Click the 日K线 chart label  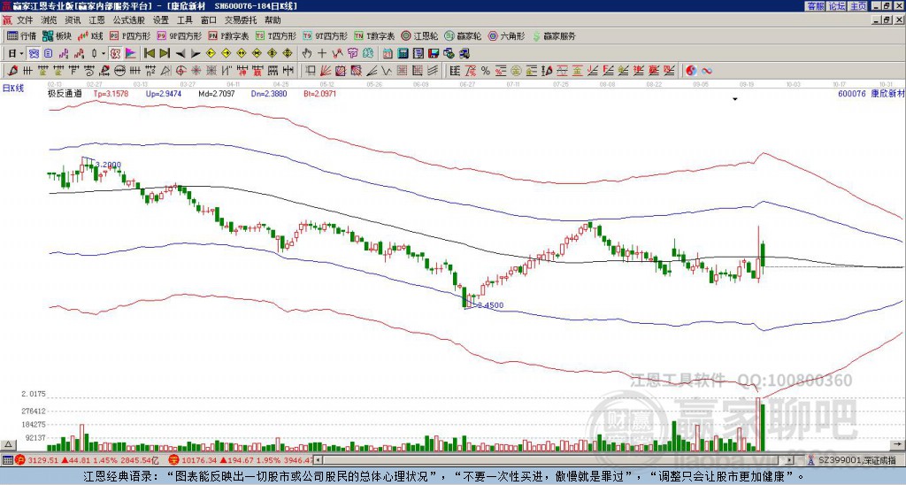tap(12, 88)
